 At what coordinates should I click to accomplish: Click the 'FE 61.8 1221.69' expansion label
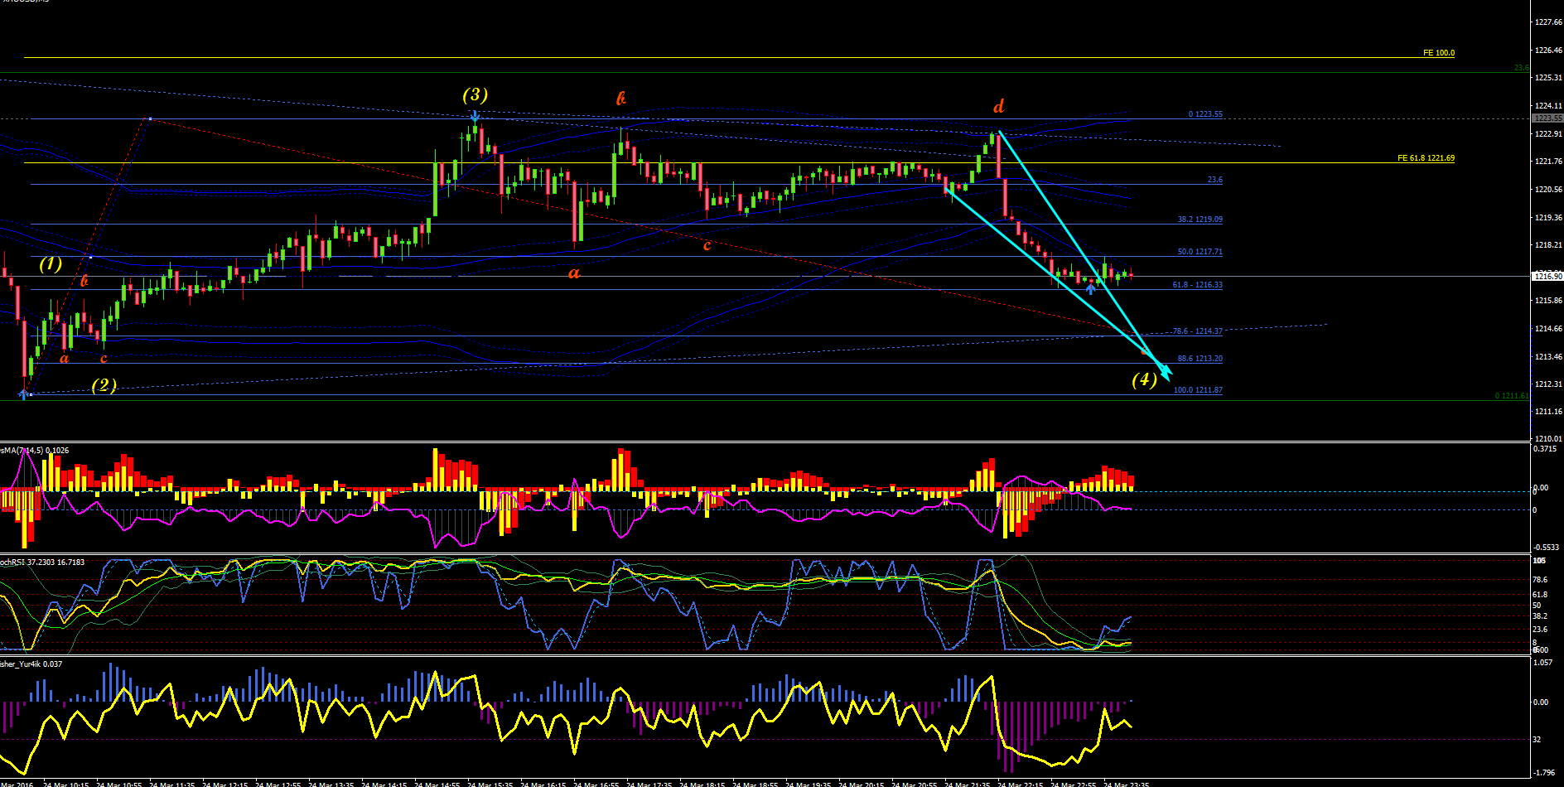[x=1426, y=158]
